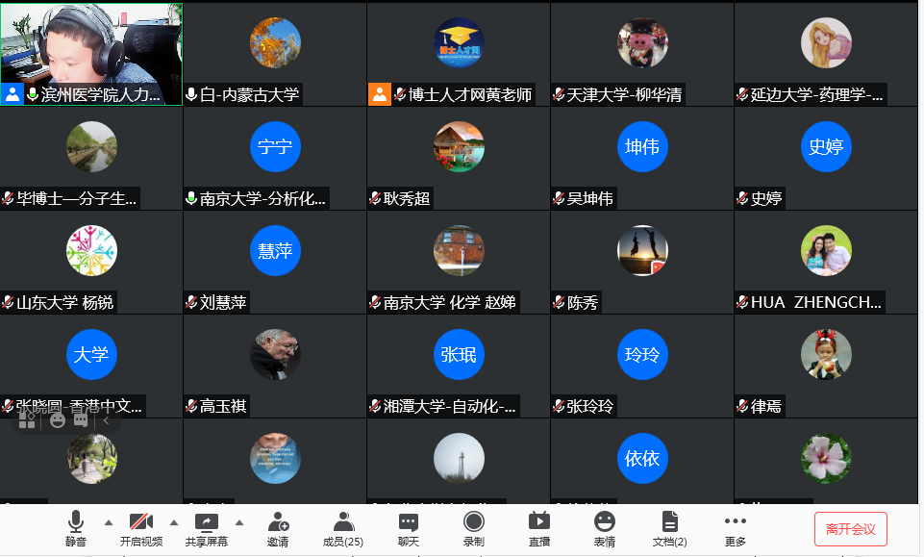
Task: Mute the microphone with 静音 button
Action: [75, 529]
